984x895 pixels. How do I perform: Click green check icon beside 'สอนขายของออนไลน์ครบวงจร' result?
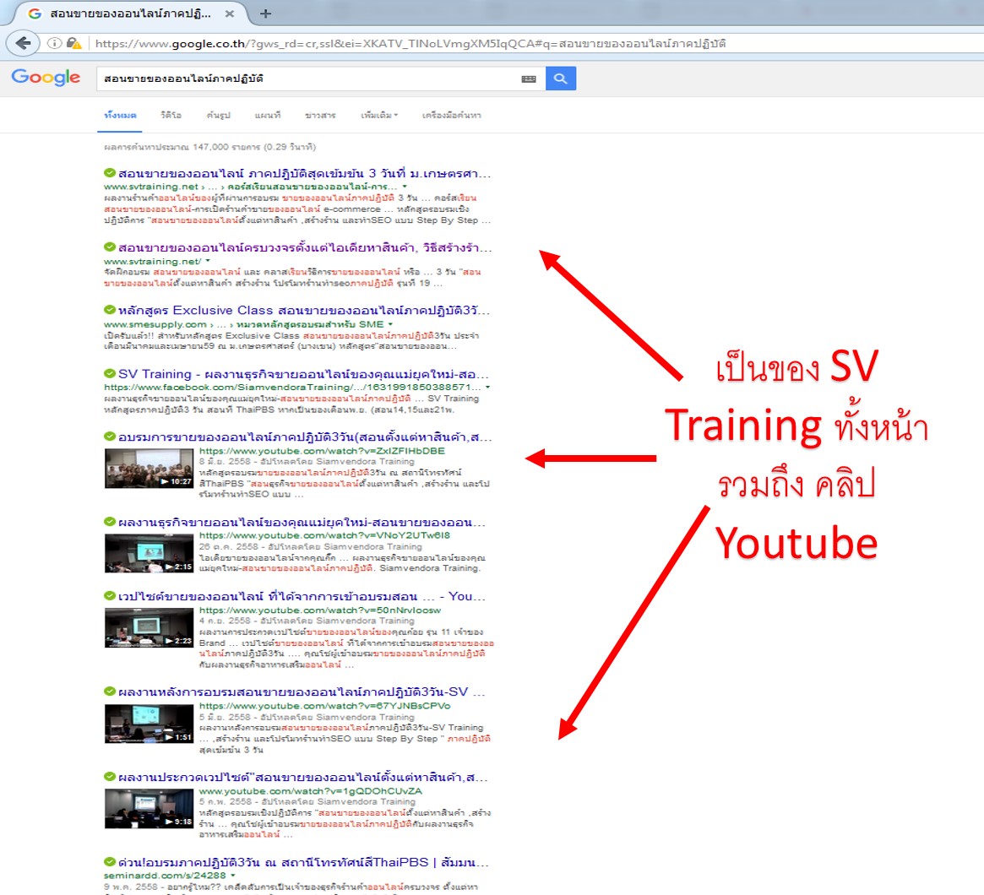pyautogui.click(x=110, y=247)
